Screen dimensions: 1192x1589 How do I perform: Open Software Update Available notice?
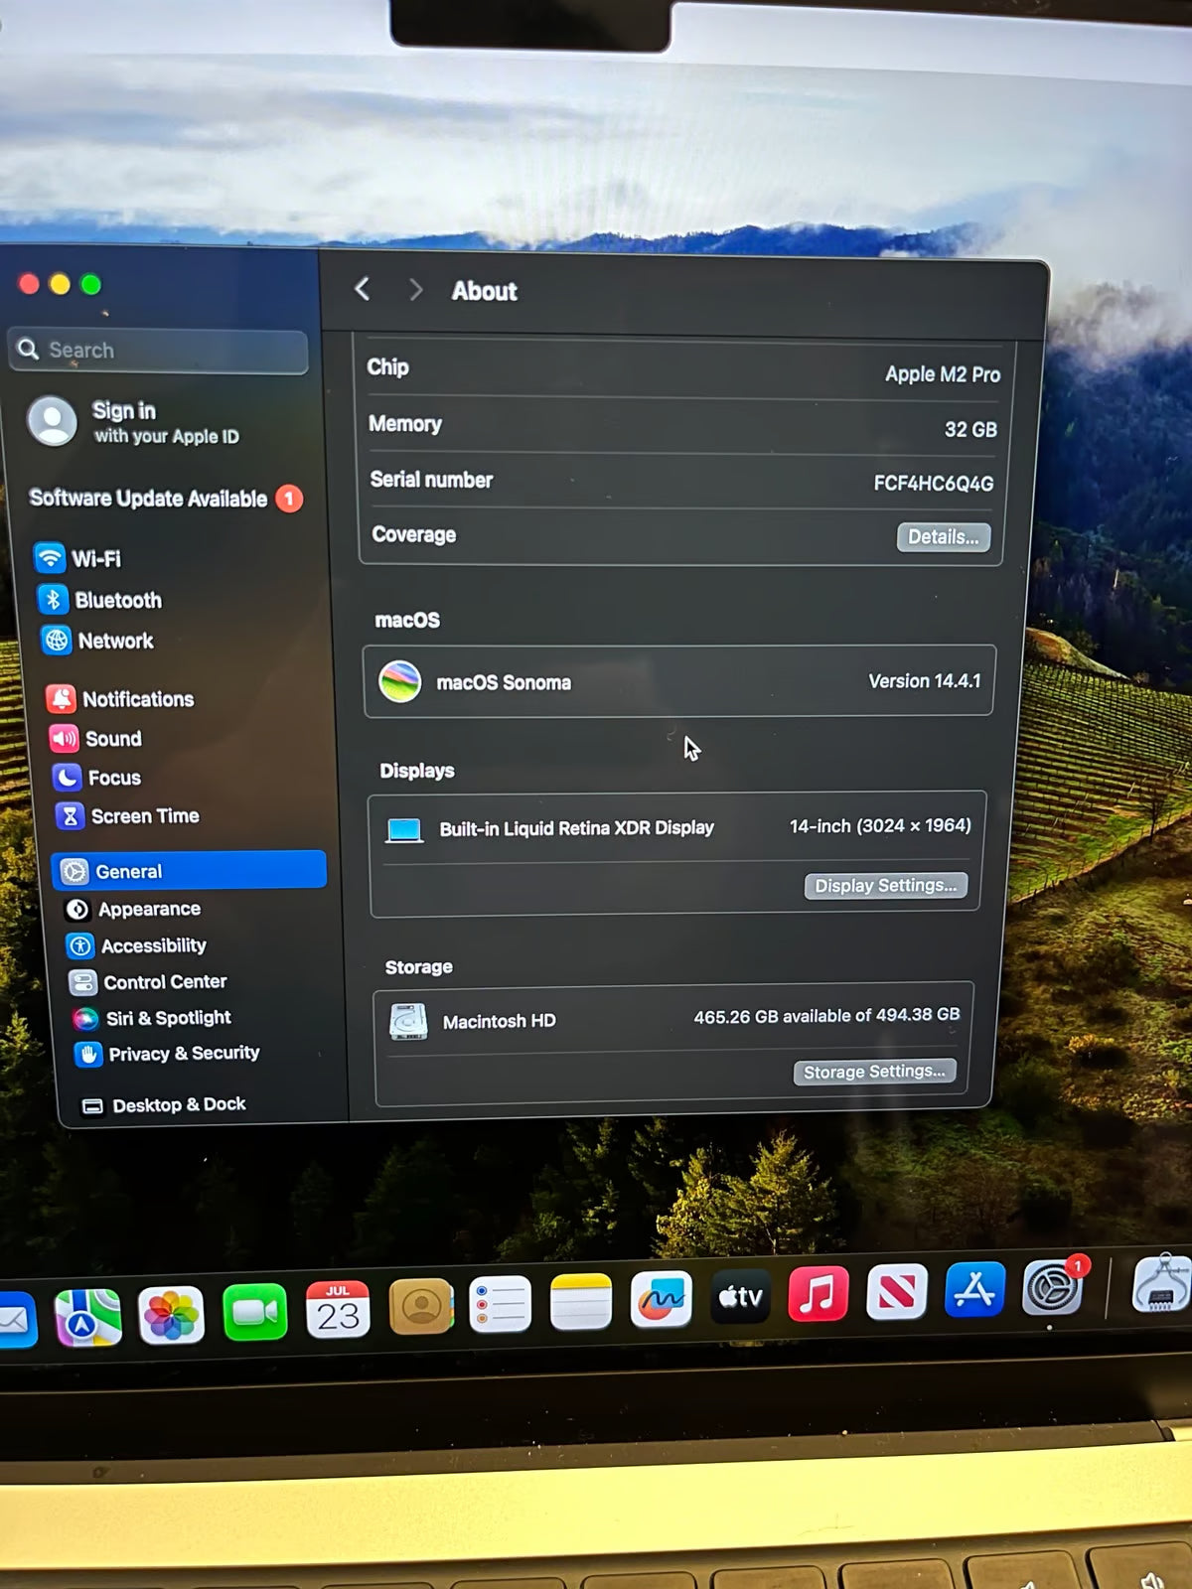pos(165,498)
